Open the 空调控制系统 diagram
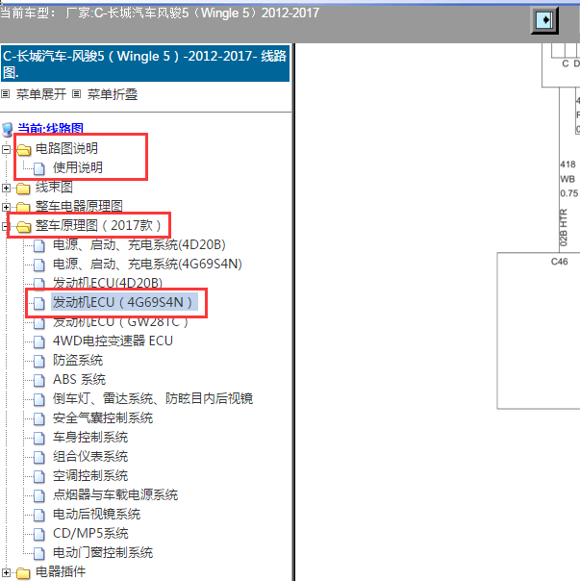 (90, 476)
